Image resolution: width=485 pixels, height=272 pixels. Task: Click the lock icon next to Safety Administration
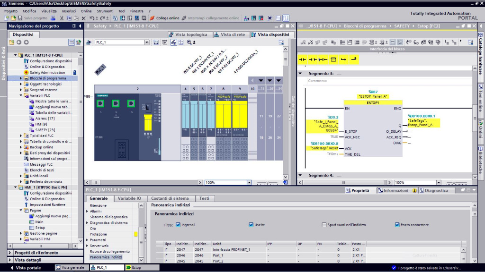[74, 72]
